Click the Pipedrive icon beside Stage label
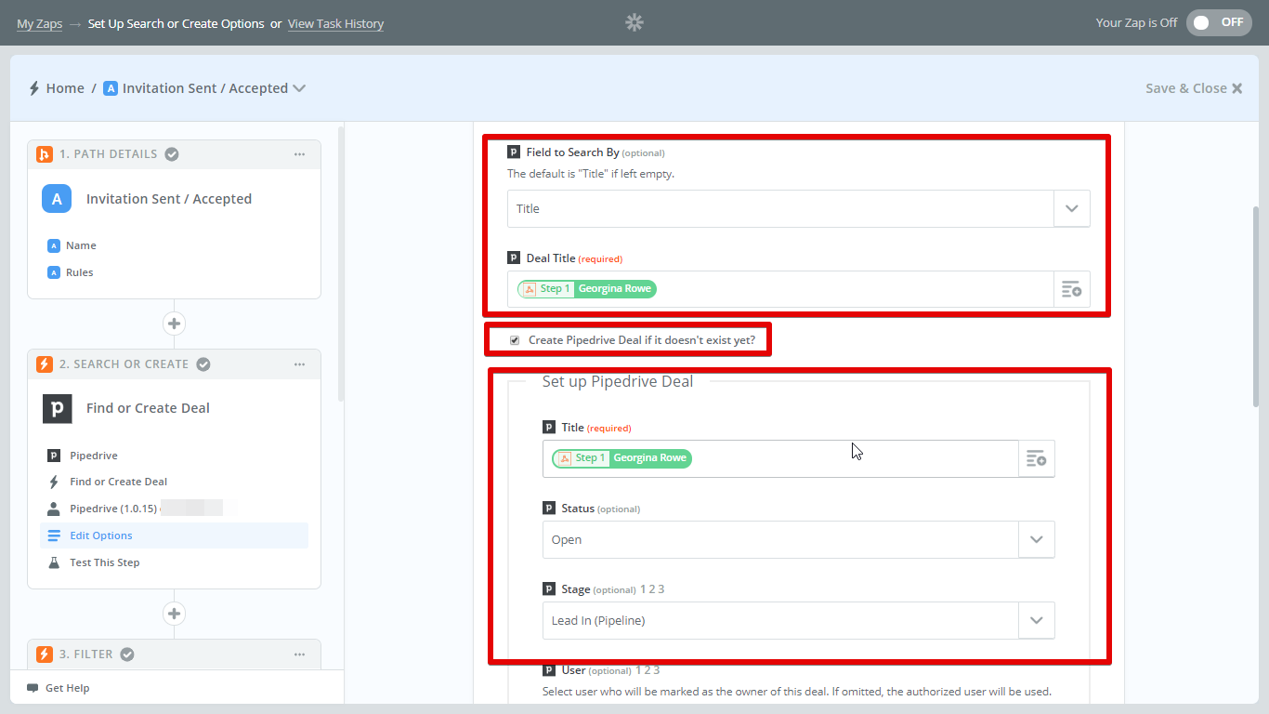Screen dimensions: 1269x714 click(549, 589)
